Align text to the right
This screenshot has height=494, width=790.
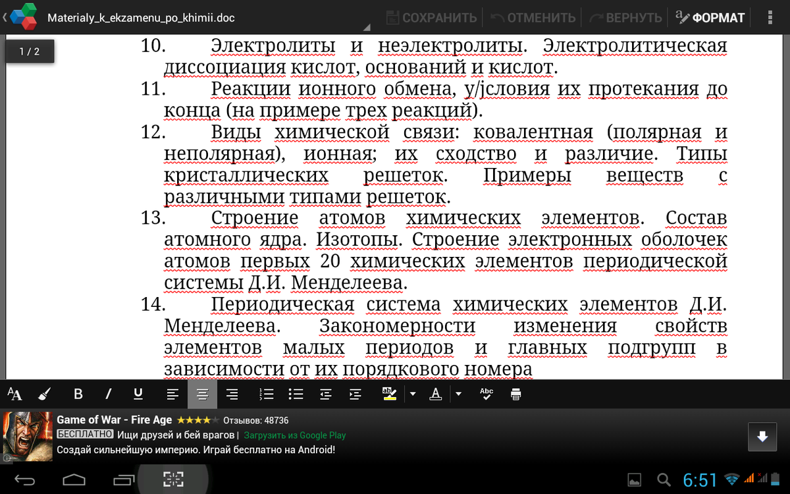pos(232,395)
